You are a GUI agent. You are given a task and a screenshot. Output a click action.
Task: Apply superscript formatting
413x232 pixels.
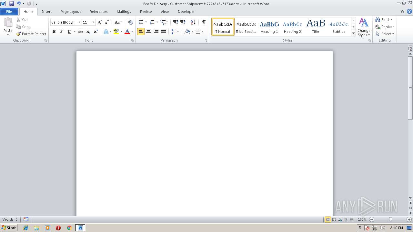[96, 32]
